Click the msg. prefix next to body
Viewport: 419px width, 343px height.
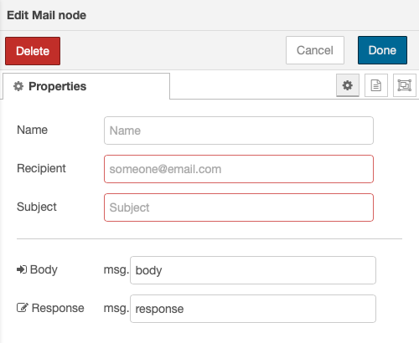click(116, 270)
